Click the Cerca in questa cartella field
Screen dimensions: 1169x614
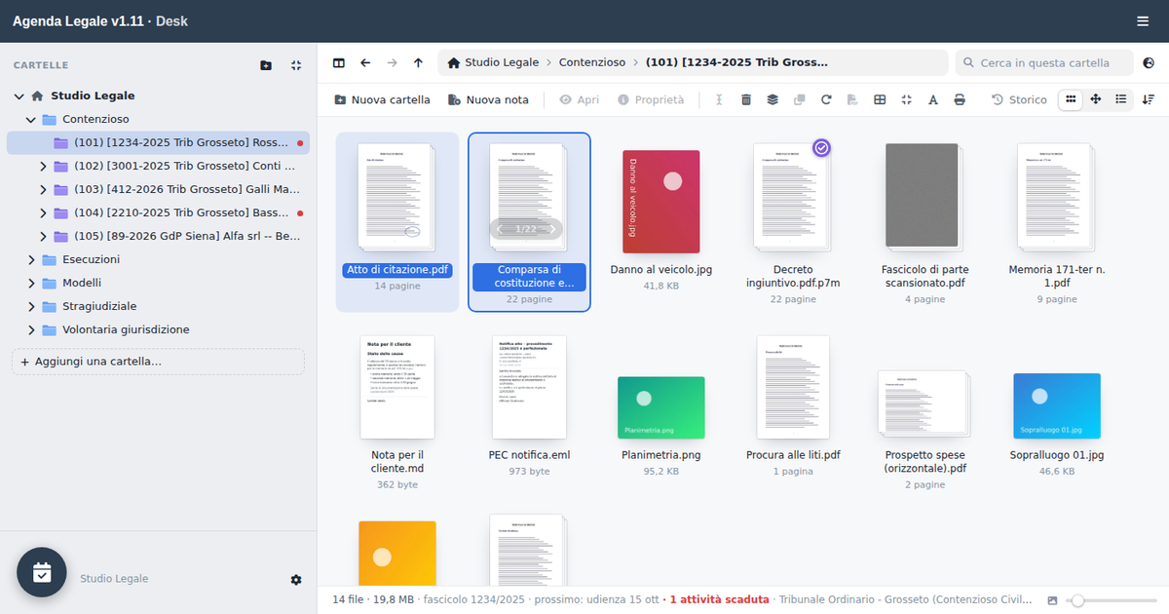coord(1044,62)
